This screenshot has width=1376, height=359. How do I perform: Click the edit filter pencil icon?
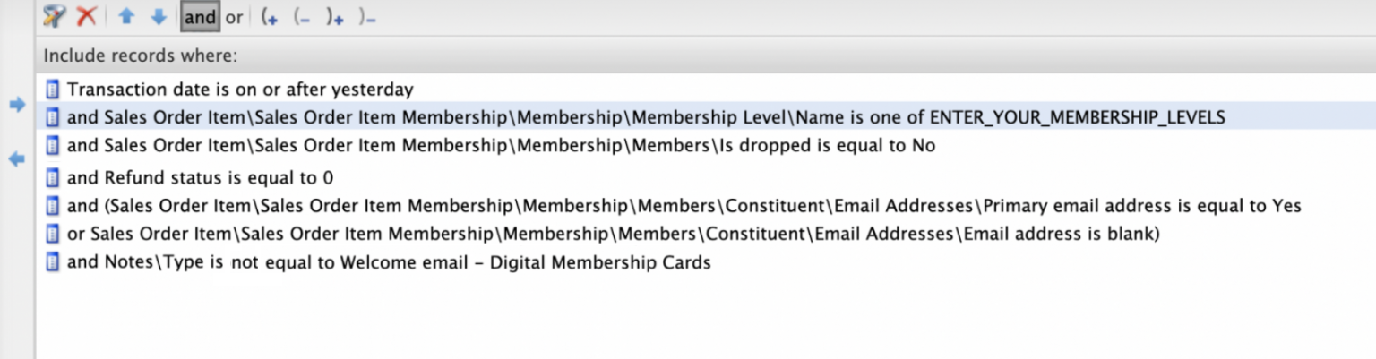point(54,15)
